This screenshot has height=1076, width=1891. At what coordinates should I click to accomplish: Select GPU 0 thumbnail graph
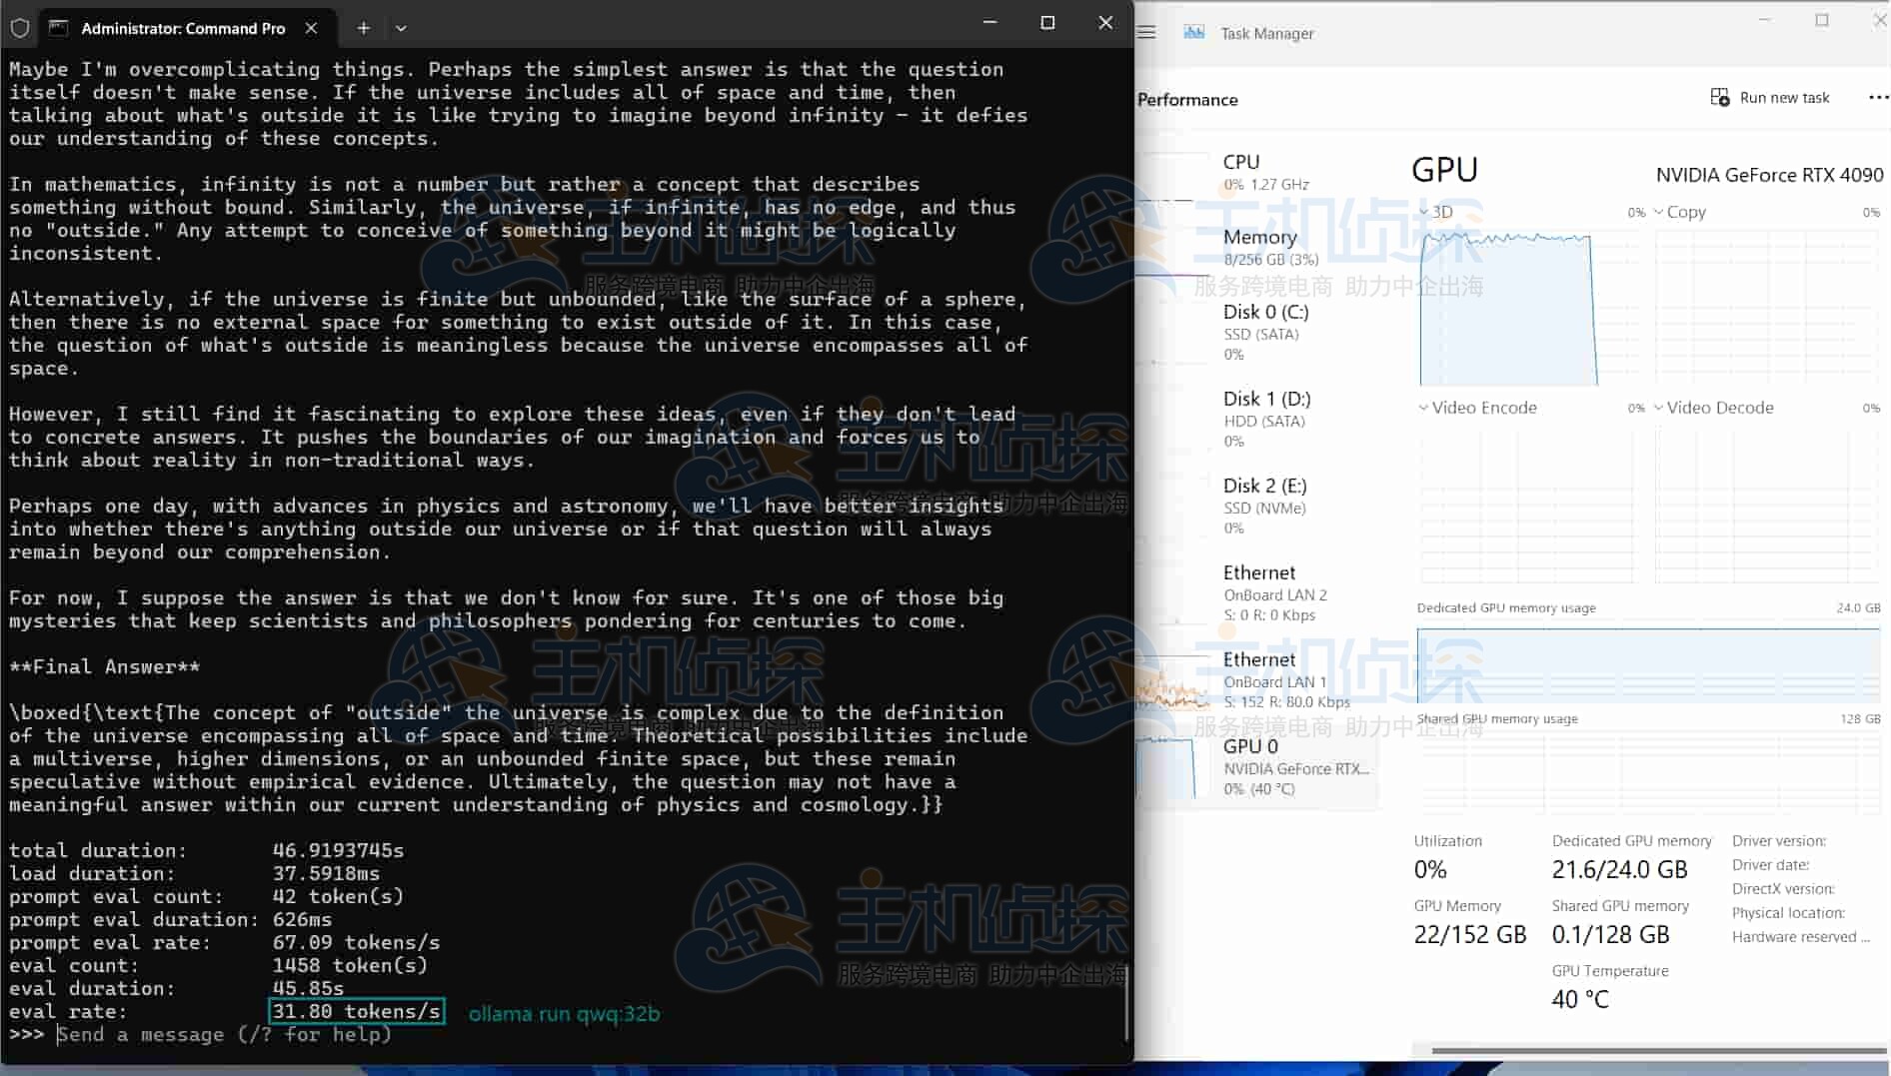[1165, 766]
